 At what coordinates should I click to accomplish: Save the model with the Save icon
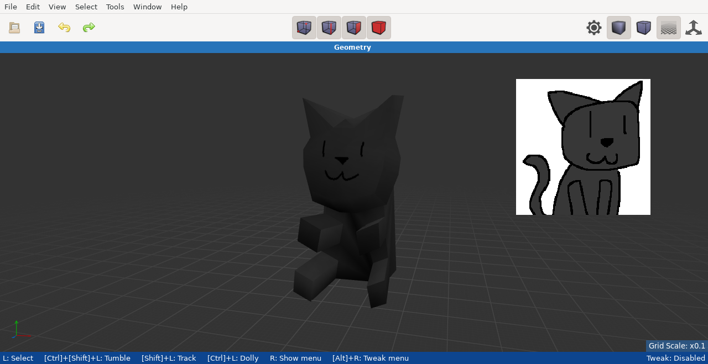[x=39, y=28]
